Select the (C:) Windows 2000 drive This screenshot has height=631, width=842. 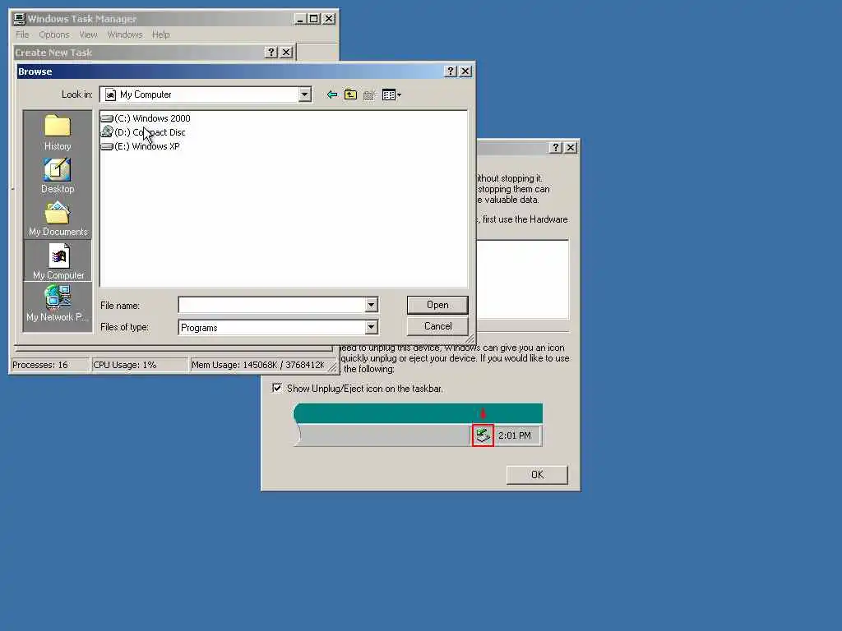[146, 118]
